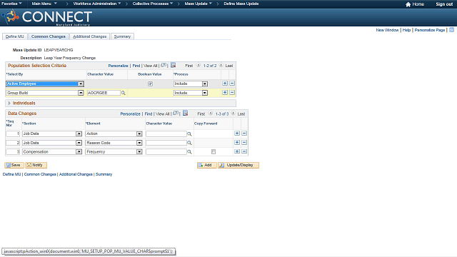Delete the Group Build criteria row
Viewport: 457px width, 257px height.
point(232,92)
